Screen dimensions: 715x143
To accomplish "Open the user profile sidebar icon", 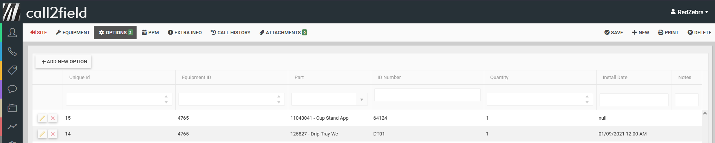I will pyautogui.click(x=12, y=33).
